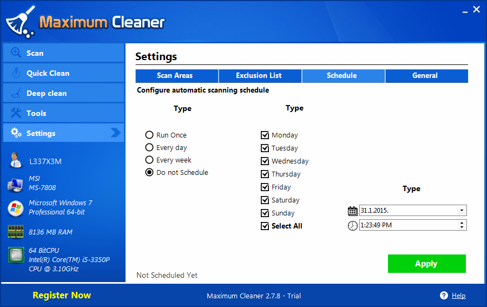The image size is (487, 307).
Task: Click the 'MSI MS-7808' text
Action: pos(42,183)
